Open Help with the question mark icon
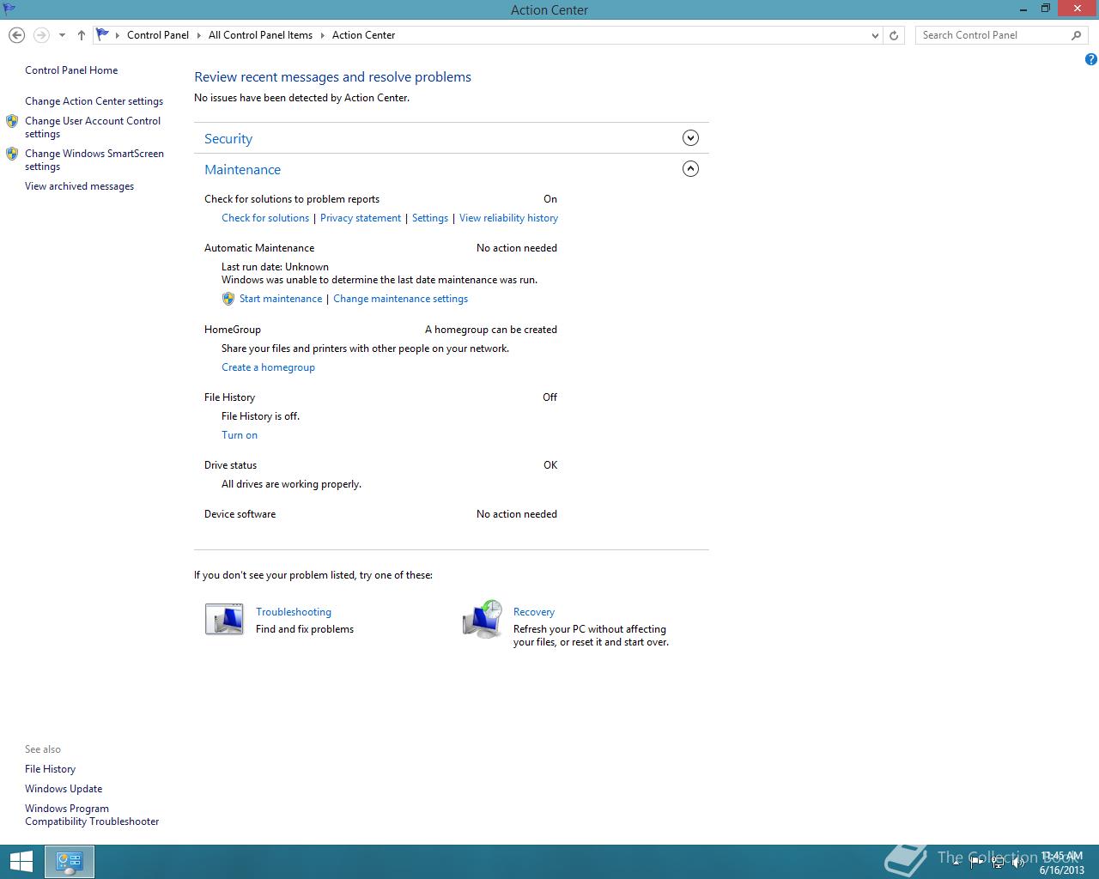 coord(1090,59)
